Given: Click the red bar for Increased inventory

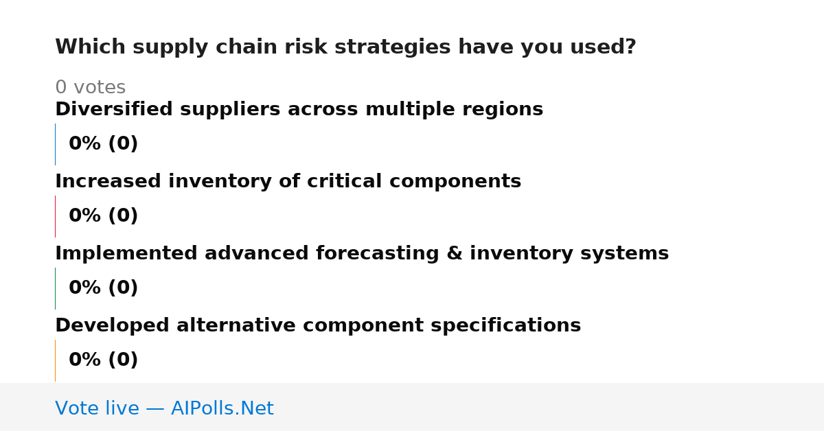Looking at the screenshot, I should point(55,216).
